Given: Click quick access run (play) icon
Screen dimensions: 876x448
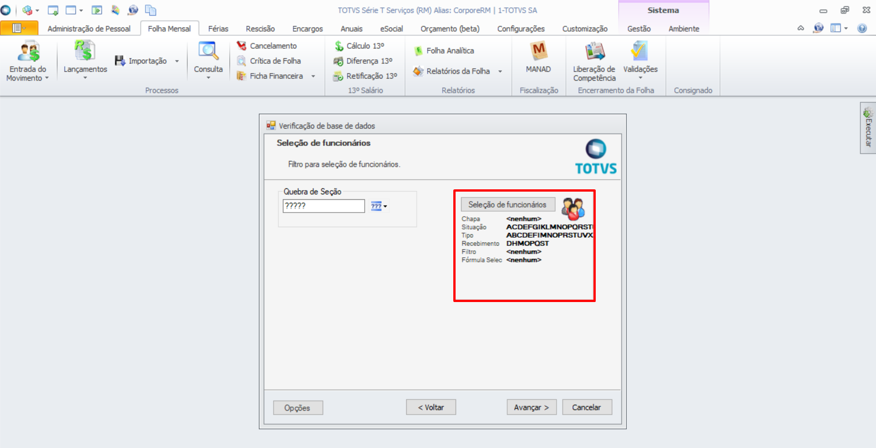Looking at the screenshot, I should (97, 10).
